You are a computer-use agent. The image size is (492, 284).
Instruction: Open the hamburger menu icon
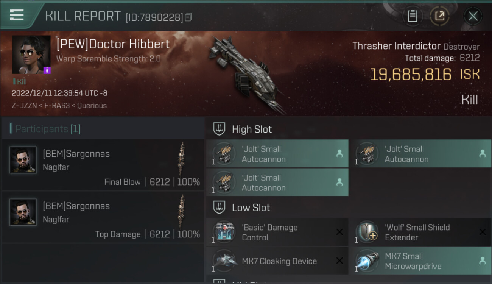coord(17,15)
